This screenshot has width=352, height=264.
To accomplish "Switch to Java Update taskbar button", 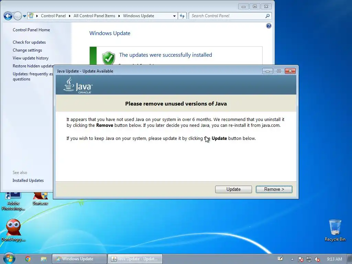I will (135, 259).
